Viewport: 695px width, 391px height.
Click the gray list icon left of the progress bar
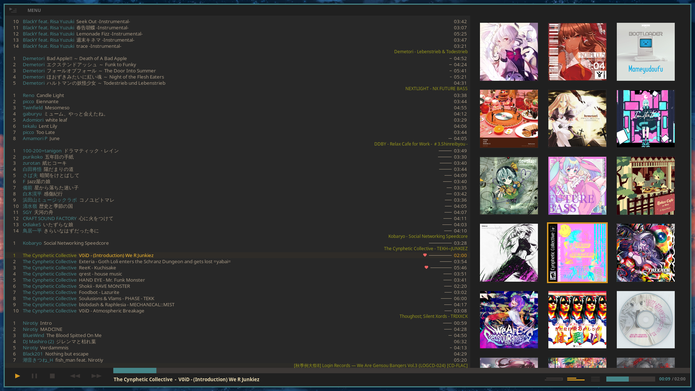click(x=595, y=379)
